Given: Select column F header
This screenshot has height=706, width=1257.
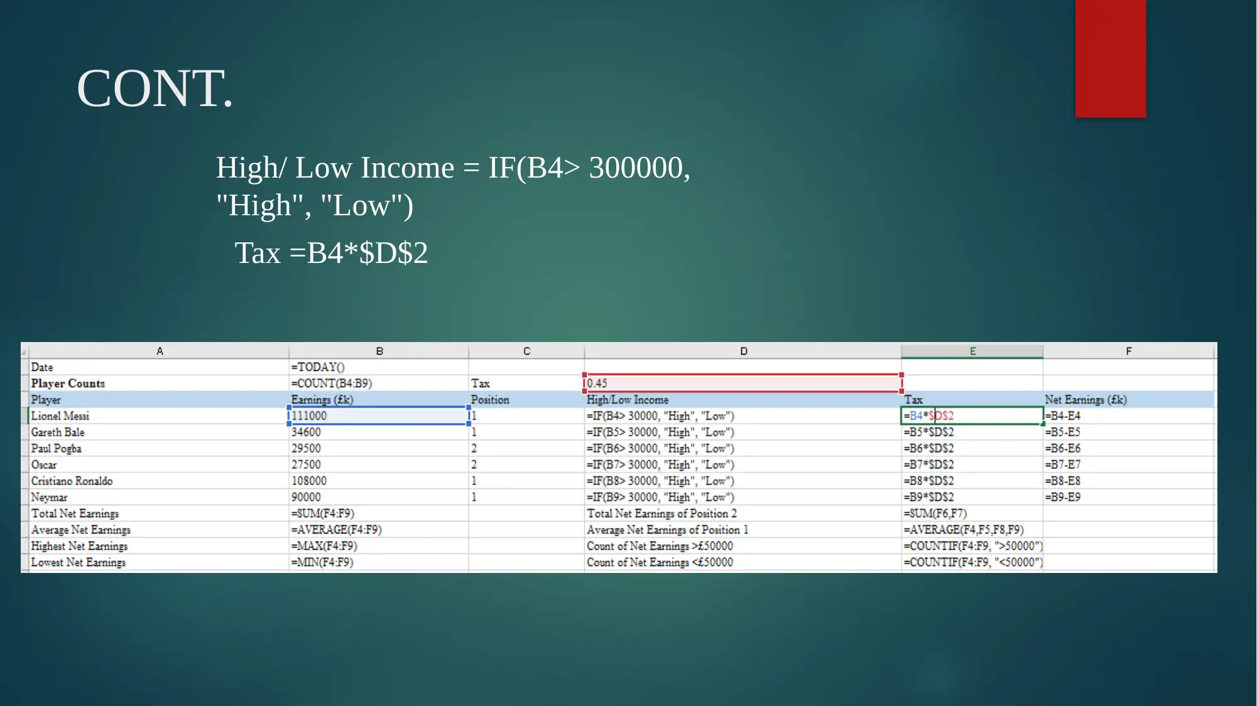Looking at the screenshot, I should click(x=1128, y=351).
